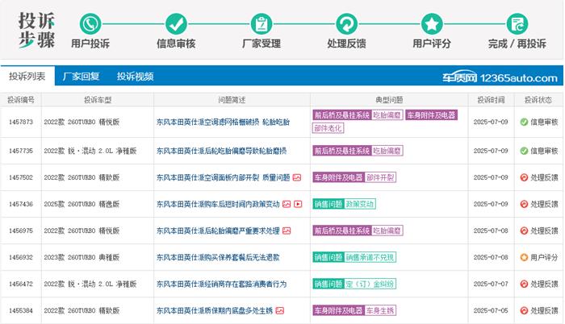Click 车身附件及电器 tag in row 1457873
The width and height of the screenshot is (565, 324).
431,115
